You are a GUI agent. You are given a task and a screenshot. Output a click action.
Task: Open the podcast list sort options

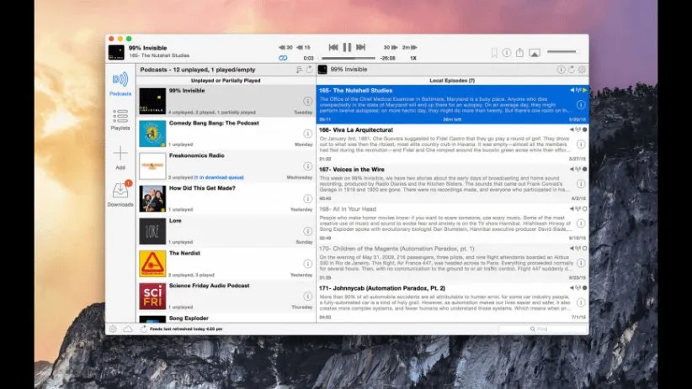(x=299, y=70)
